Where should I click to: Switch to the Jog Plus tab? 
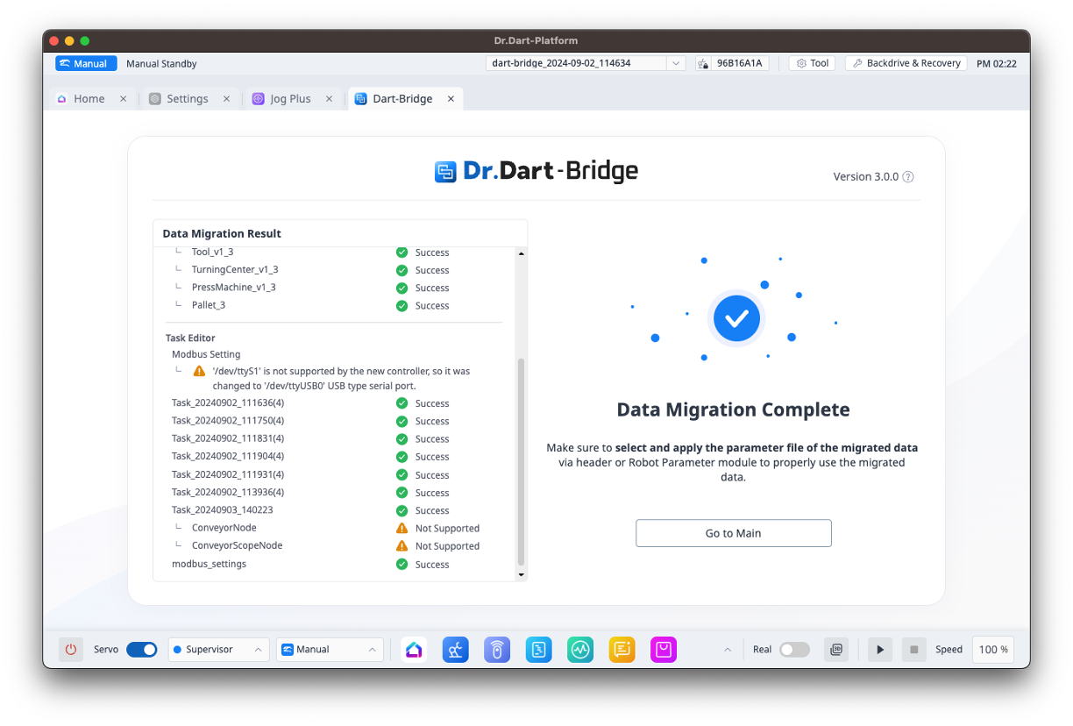tap(290, 99)
